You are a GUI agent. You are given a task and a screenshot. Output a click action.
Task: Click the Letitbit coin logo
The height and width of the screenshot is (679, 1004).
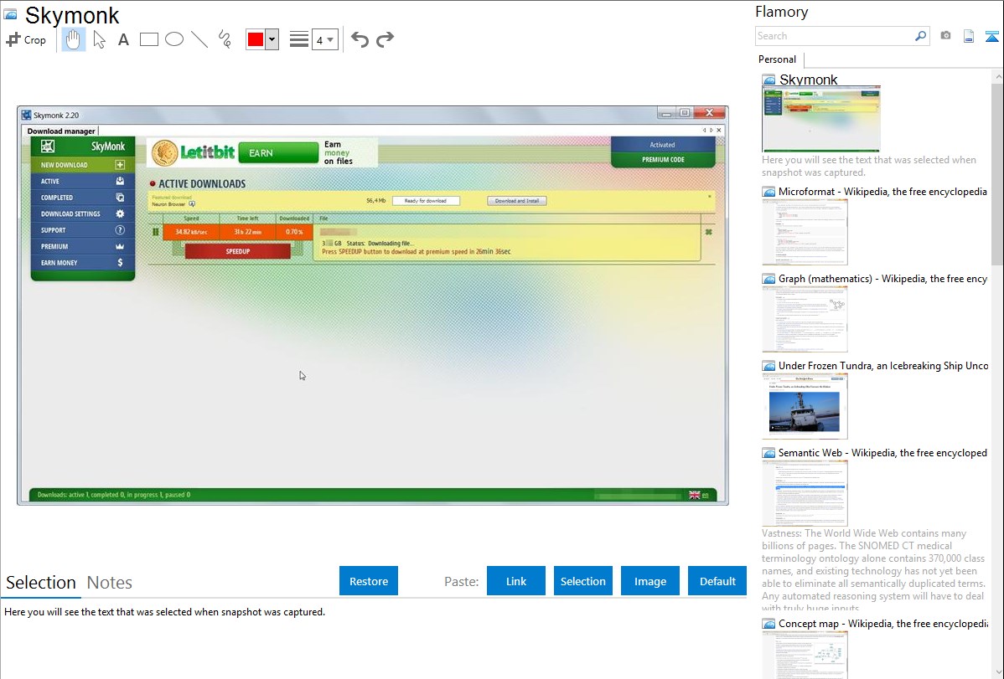(x=164, y=153)
